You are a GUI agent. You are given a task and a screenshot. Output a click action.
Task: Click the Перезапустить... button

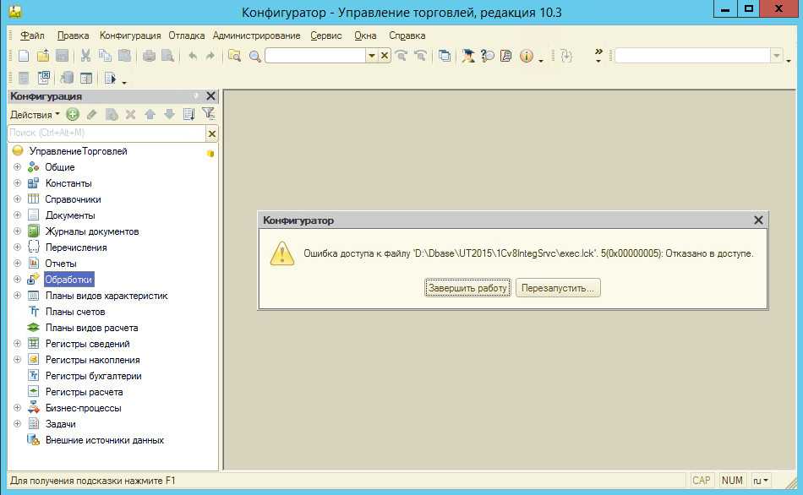(x=558, y=288)
